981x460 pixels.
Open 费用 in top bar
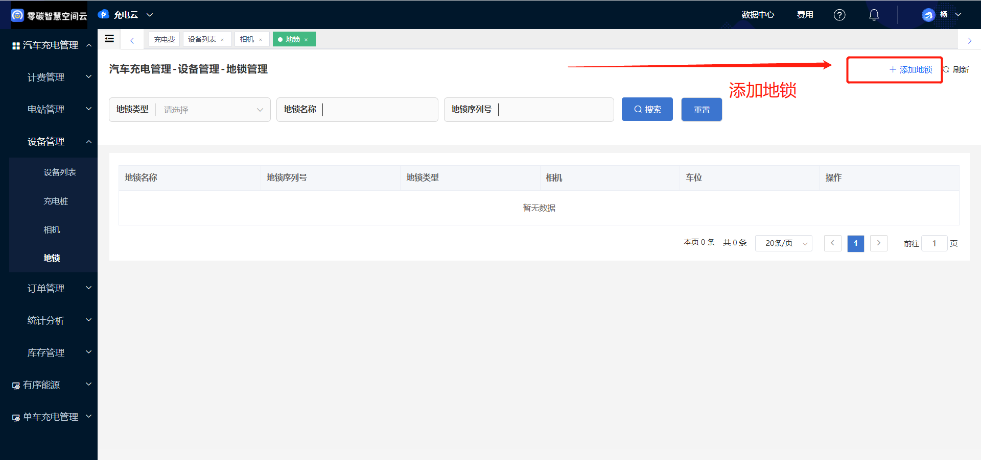click(x=805, y=15)
